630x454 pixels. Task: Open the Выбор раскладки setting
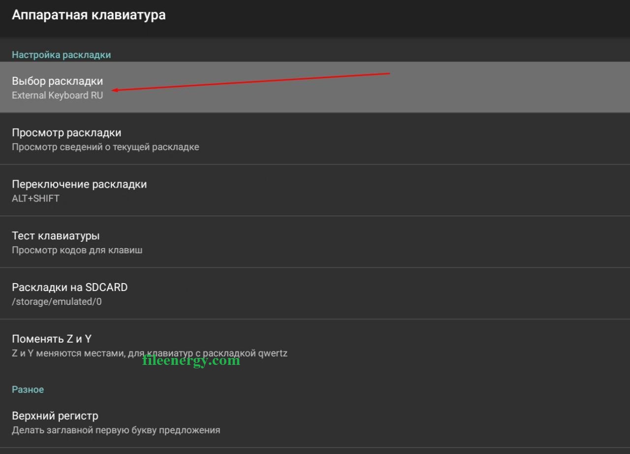315,87
